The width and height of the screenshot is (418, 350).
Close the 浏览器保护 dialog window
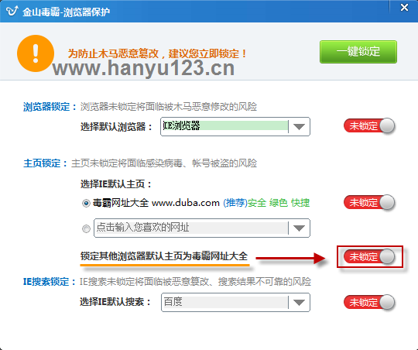click(x=404, y=8)
